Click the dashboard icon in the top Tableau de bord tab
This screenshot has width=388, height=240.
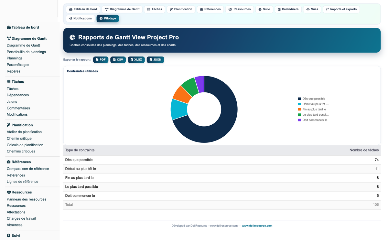click(71, 9)
